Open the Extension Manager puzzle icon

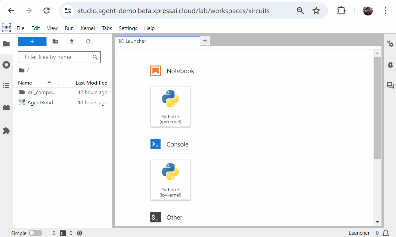6,131
